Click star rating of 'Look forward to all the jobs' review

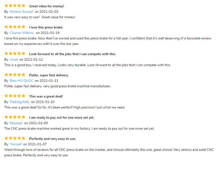[15, 54]
